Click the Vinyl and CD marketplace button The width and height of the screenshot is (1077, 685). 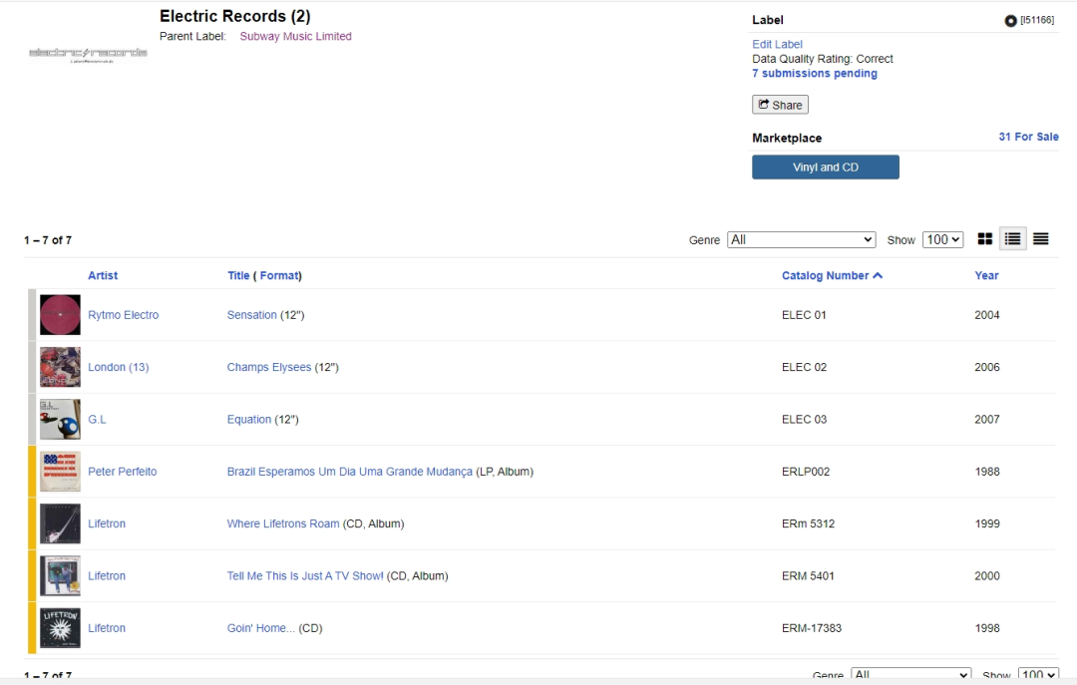point(826,167)
